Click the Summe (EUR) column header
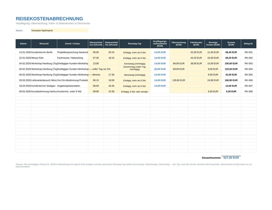Viewport: 272px width, 210px height. pyautogui.click(x=231, y=44)
